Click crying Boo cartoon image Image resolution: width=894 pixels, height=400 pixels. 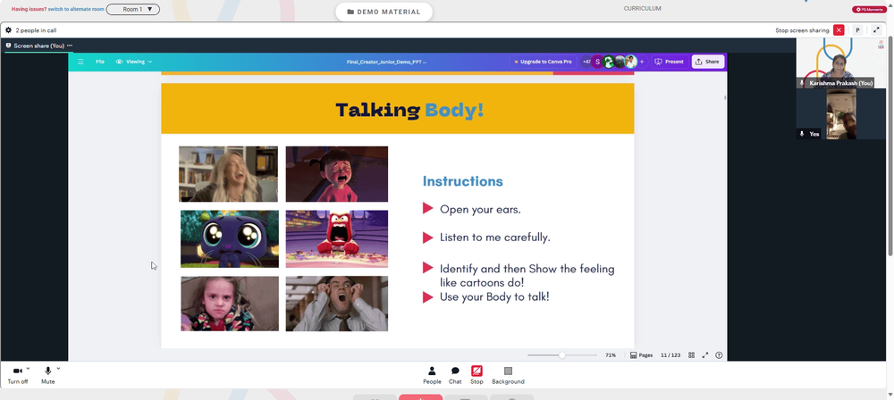[336, 174]
